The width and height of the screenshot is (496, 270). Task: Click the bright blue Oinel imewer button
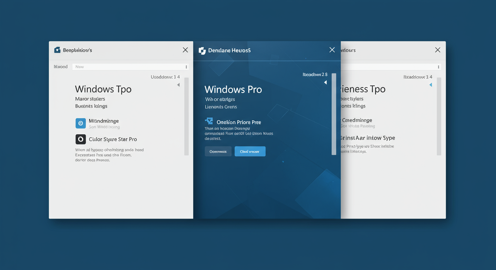click(x=250, y=152)
